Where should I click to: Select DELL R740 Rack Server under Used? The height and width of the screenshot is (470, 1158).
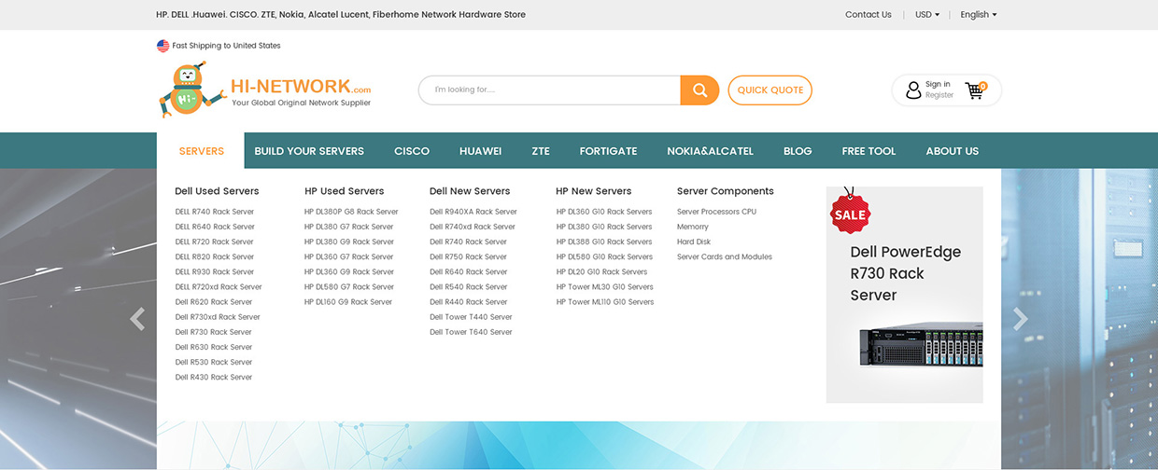coord(215,212)
